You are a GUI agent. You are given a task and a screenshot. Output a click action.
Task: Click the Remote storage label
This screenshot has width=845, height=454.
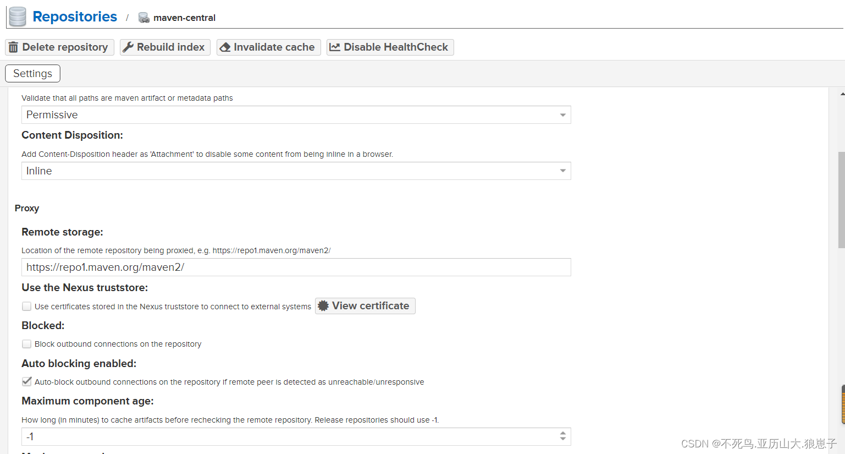pos(62,232)
